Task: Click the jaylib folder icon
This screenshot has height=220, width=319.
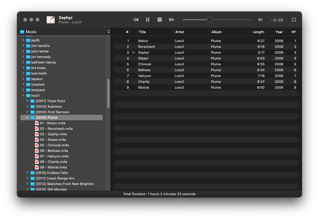Action: click(x=28, y=40)
